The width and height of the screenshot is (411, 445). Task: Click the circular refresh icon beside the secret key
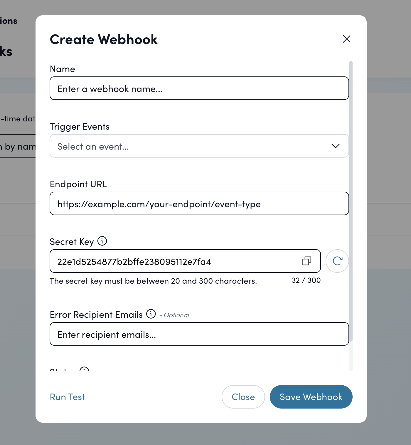click(337, 261)
